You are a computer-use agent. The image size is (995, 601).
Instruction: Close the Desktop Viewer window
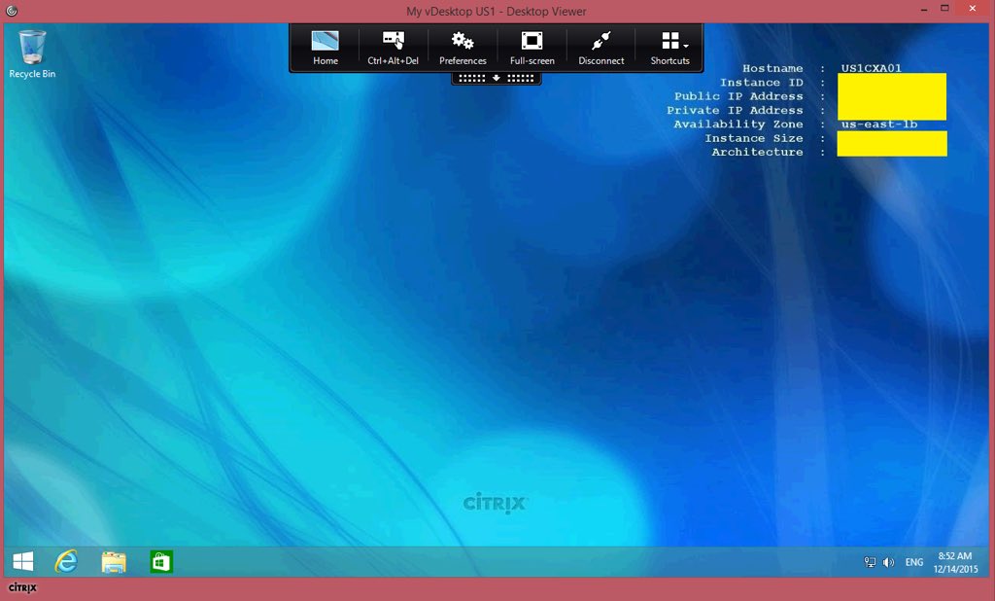pyautogui.click(x=972, y=8)
